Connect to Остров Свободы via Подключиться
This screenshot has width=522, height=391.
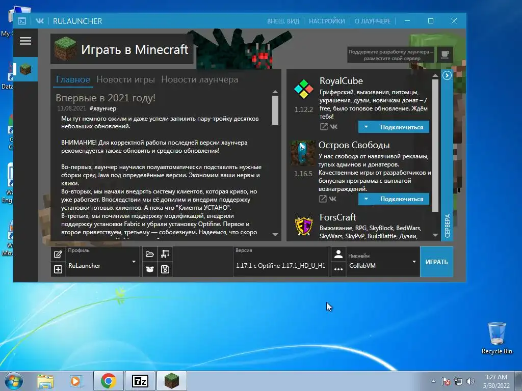click(402, 199)
